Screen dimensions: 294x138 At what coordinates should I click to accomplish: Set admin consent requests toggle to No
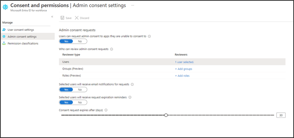pos(80,41)
